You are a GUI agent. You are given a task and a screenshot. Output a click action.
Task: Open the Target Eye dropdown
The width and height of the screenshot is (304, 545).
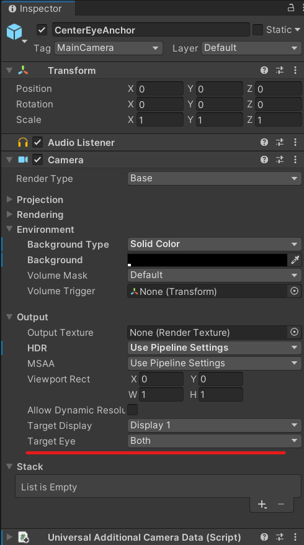(215, 441)
